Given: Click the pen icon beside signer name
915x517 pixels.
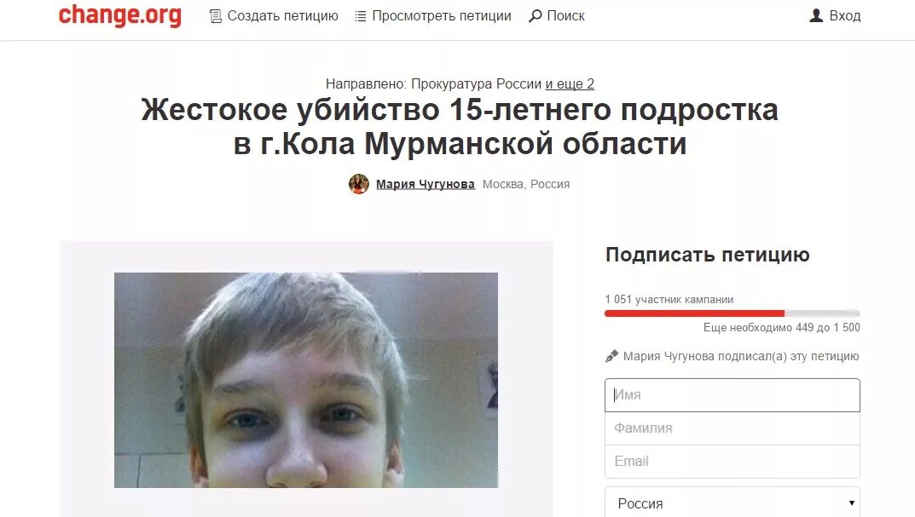Looking at the screenshot, I should click(x=611, y=356).
